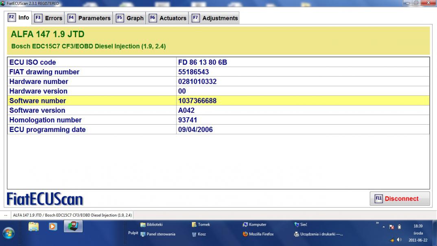Open the Tomek user folder shortcut

pyautogui.click(x=201, y=224)
